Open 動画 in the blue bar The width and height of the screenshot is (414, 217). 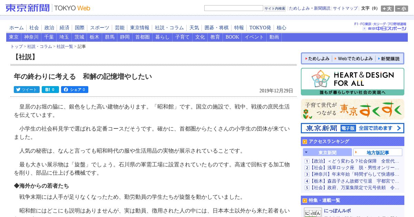(274, 37)
